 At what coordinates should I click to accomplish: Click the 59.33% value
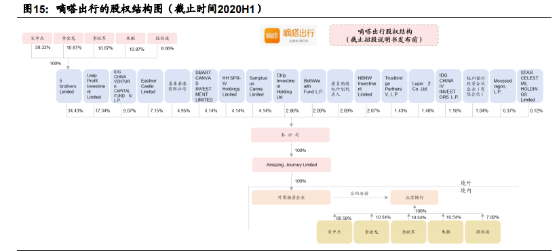click(43, 47)
